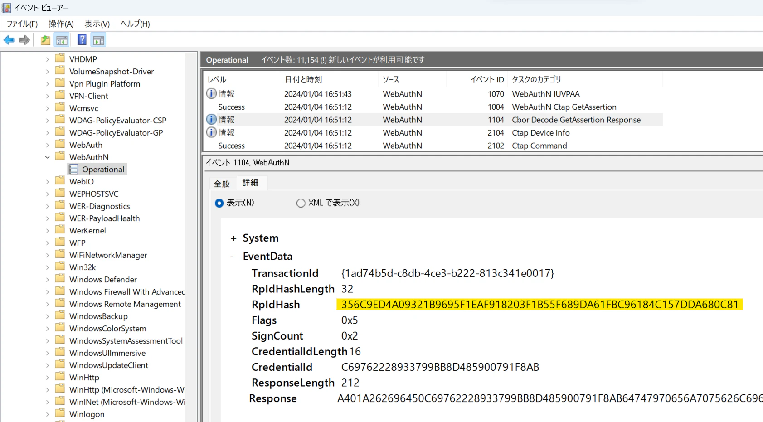This screenshot has height=422, width=763.
Task: Sort by the タスクのカテゴリ column header
Action: click(585, 79)
